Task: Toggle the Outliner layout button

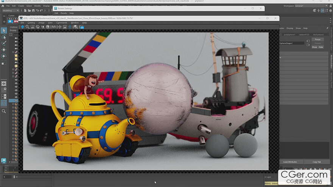Action: 4,103
